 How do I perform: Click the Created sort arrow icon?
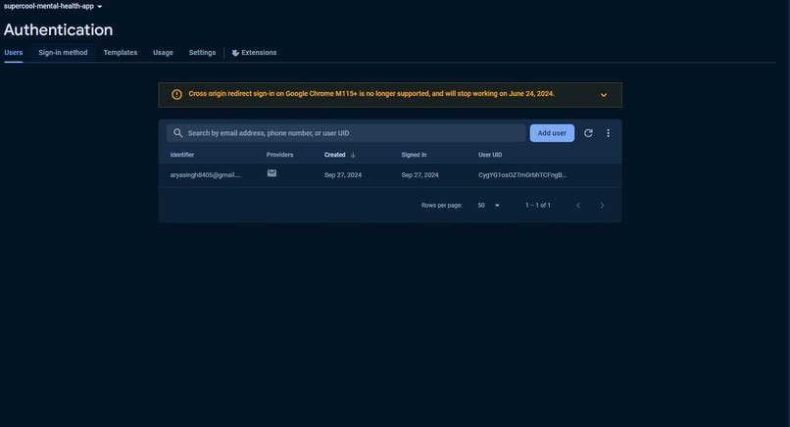coord(353,155)
